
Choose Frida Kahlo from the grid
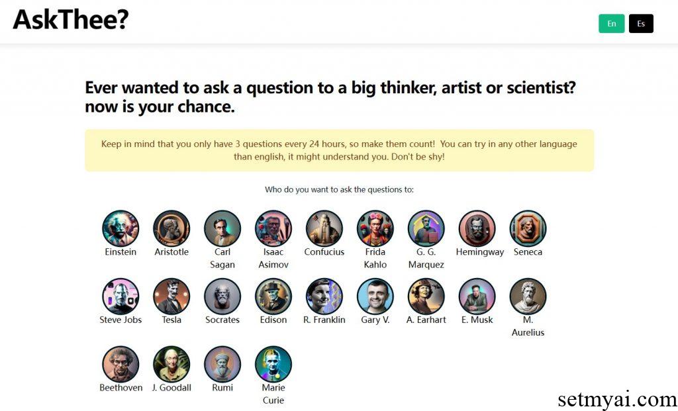click(375, 227)
